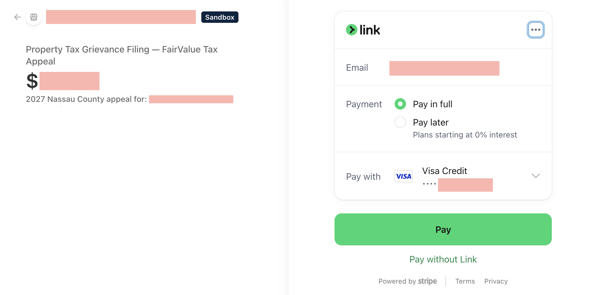This screenshot has width=597, height=295.
Task: Choose Pay without Link
Action: pos(443,259)
